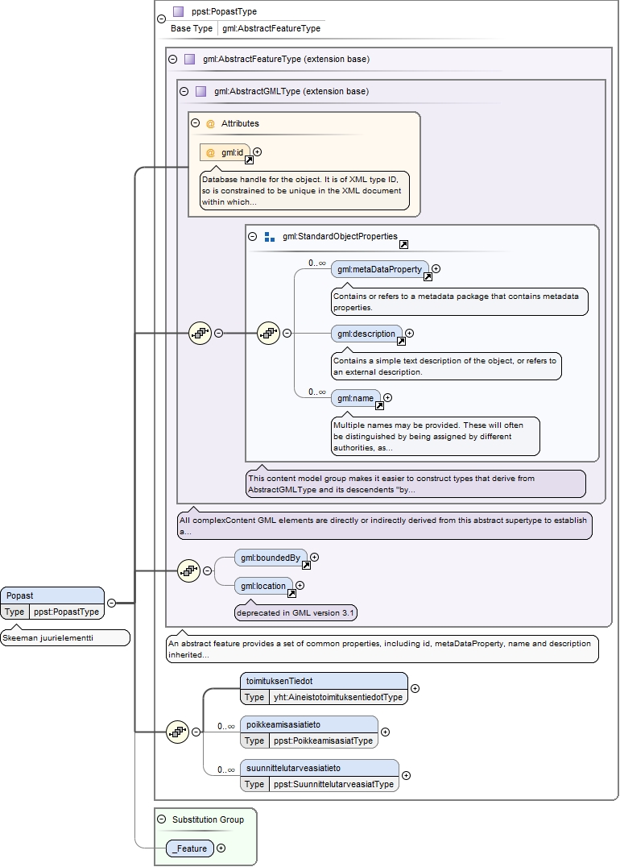Expand gml:location element

point(300,585)
